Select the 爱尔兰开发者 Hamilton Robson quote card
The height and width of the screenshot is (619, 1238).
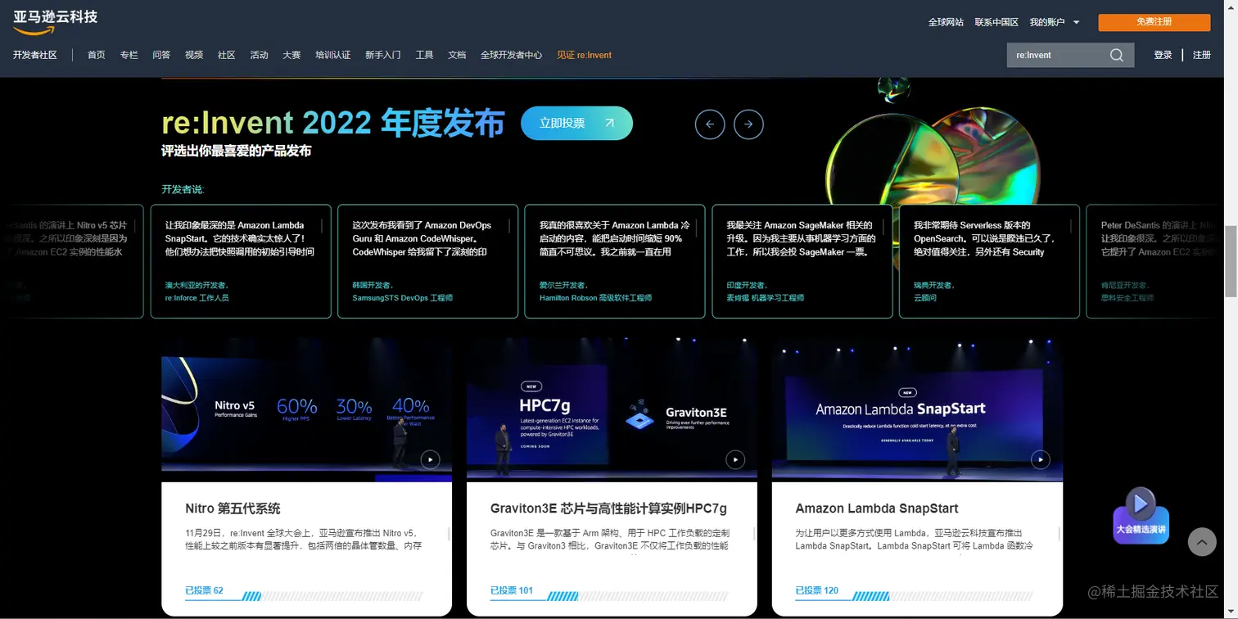[615, 261]
